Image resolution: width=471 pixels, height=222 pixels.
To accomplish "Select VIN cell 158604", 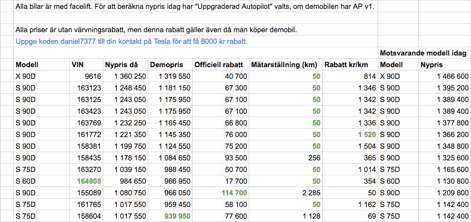I will (x=86, y=216).
